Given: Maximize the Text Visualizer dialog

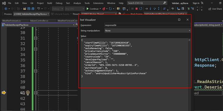Looking at the screenshot, I should coord(179,20).
